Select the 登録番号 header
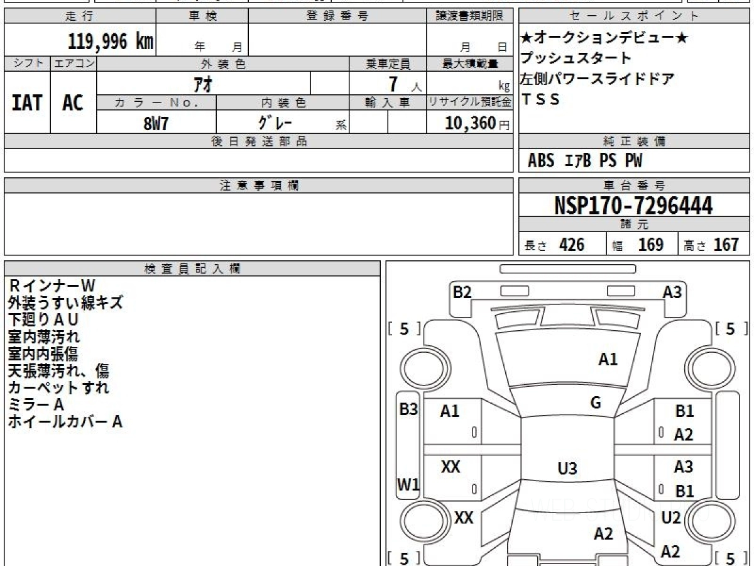 (337, 16)
